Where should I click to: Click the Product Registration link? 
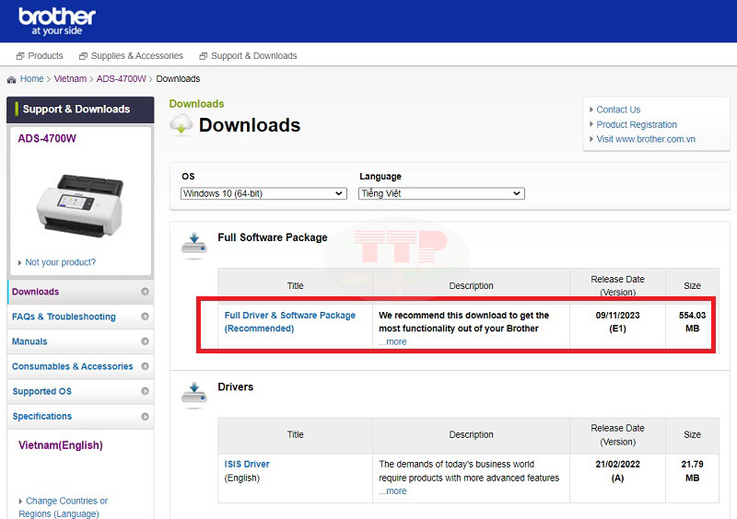point(636,124)
